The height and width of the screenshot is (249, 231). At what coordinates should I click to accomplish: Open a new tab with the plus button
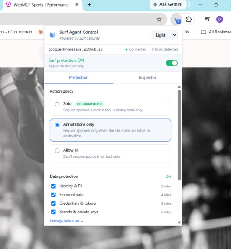pos(89,5)
